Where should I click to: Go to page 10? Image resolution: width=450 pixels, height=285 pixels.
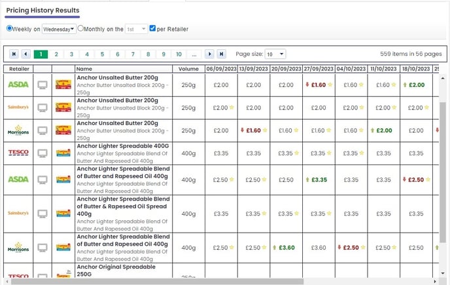click(179, 54)
